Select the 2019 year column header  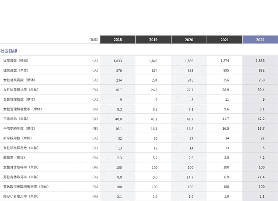click(x=153, y=39)
